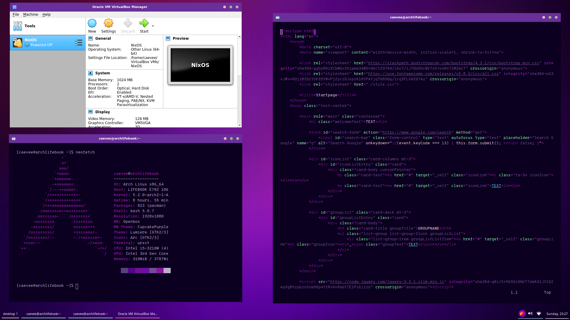The height and width of the screenshot is (320, 570).
Task: Click the jquery slim.min.js URL in vim
Action: pos(387,282)
